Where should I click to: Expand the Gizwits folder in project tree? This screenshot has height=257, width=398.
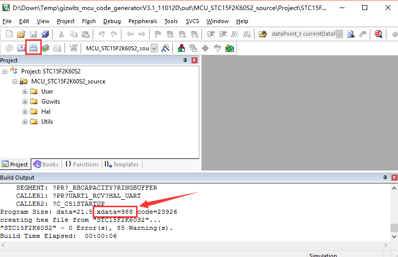25,102
